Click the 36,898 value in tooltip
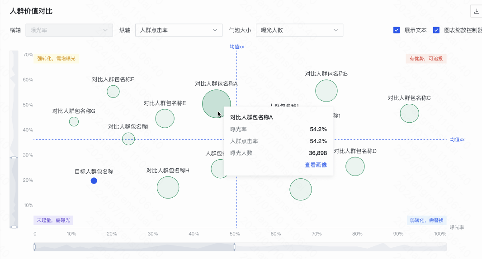482x259 pixels. tap(318, 153)
